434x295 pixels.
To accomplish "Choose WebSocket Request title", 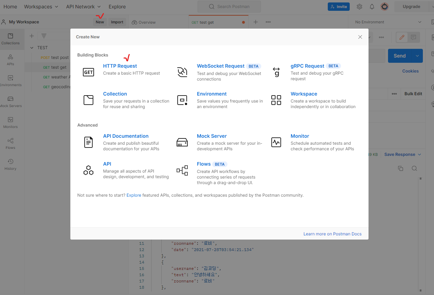I will pyautogui.click(x=220, y=66).
